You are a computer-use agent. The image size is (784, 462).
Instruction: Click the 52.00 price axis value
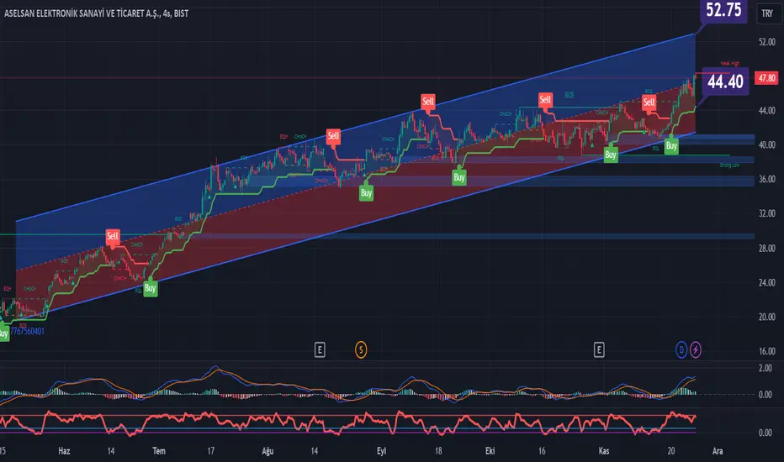pos(766,42)
